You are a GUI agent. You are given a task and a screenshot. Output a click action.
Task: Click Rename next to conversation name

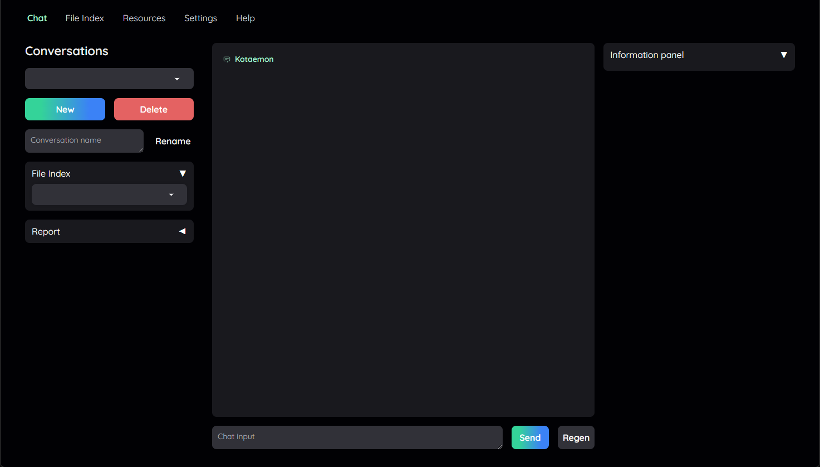point(173,142)
